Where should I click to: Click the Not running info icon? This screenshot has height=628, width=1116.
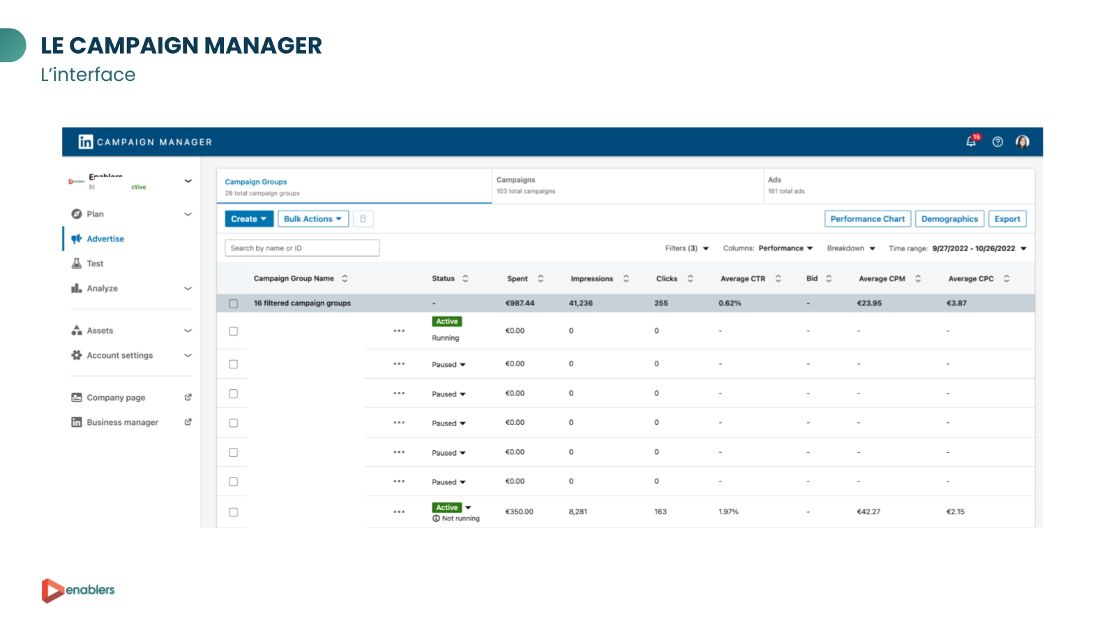click(436, 518)
